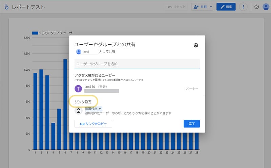This screenshot has width=271, height=168.
Task: Click the このコンテンツを管理している info text
Action: (109, 80)
